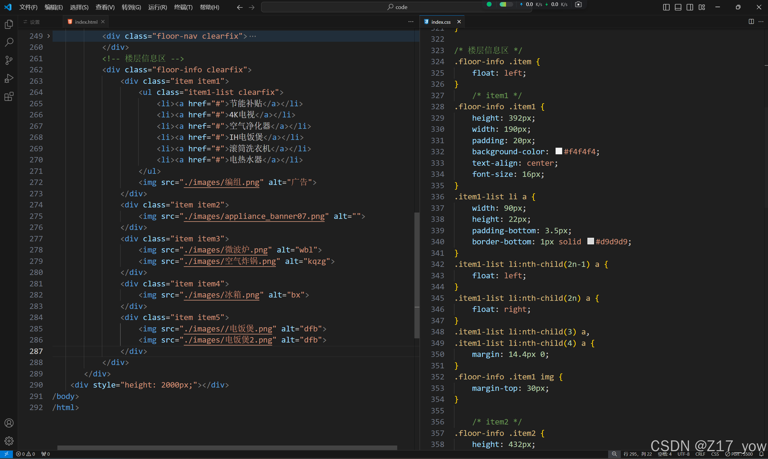Image resolution: width=768 pixels, height=459 pixels.
Task: Open the notifications bell in the status bar
Action: (761, 454)
